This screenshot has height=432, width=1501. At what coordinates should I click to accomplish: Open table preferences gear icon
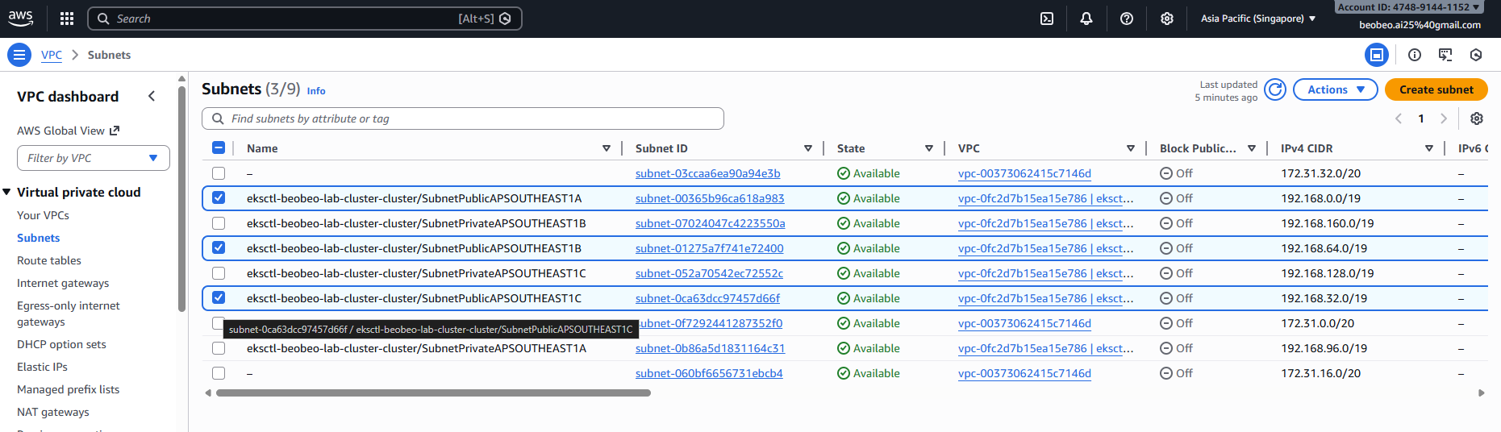coord(1477,118)
